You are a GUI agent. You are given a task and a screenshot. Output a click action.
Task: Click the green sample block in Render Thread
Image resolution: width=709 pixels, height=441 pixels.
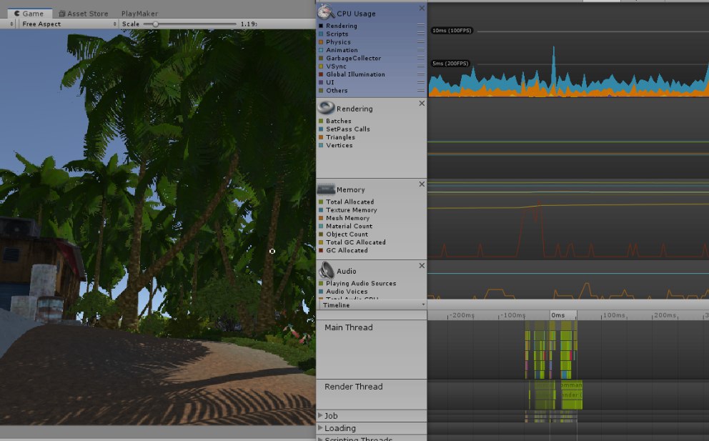(571, 395)
